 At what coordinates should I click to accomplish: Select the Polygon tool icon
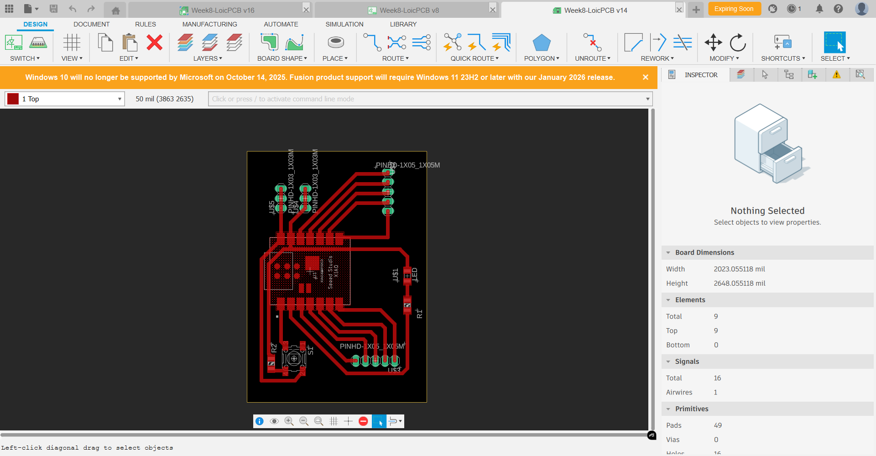point(541,43)
